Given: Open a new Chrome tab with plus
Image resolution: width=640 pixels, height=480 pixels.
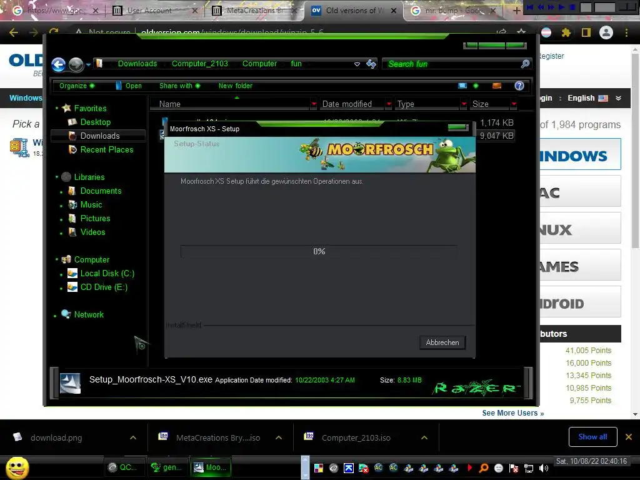Looking at the screenshot, I should click(x=516, y=11).
